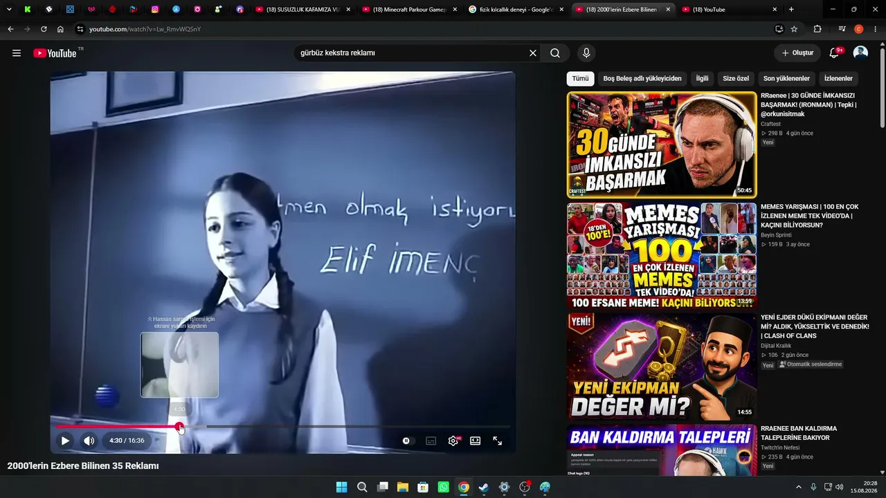The height and width of the screenshot is (498, 886).
Task: Open YouTube notifications bell
Action: tap(835, 53)
